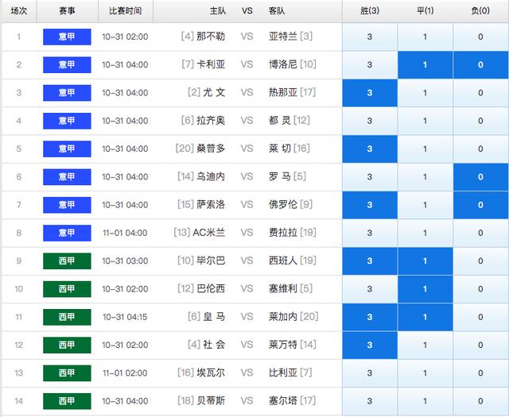This screenshot has height=417, width=509.
Task: Deselect win (3) for 萨索洛 vs 佛罗伦
Action: pyautogui.click(x=370, y=205)
